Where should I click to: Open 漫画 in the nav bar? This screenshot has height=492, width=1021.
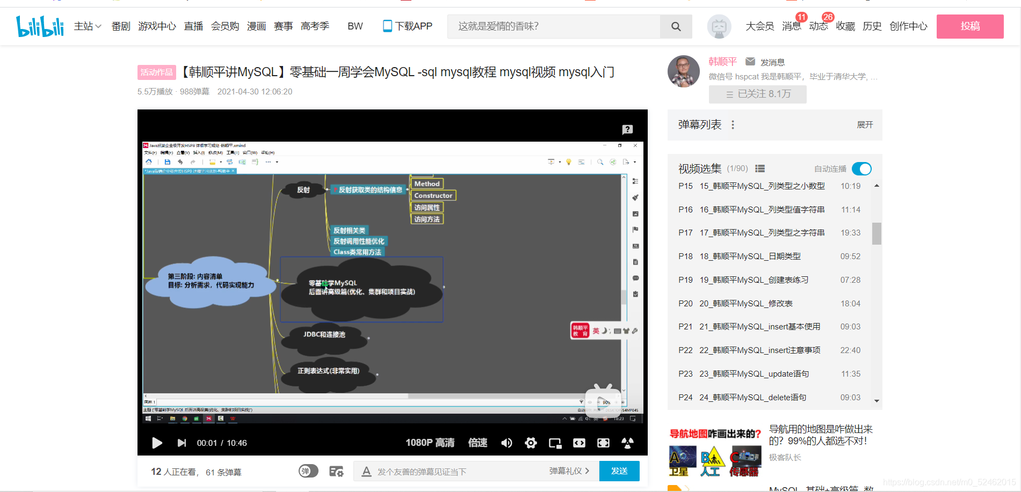point(256,26)
